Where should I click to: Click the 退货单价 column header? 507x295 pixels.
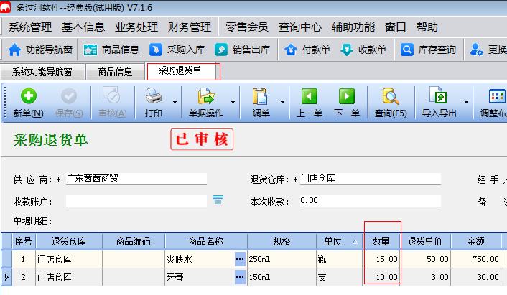point(424,241)
